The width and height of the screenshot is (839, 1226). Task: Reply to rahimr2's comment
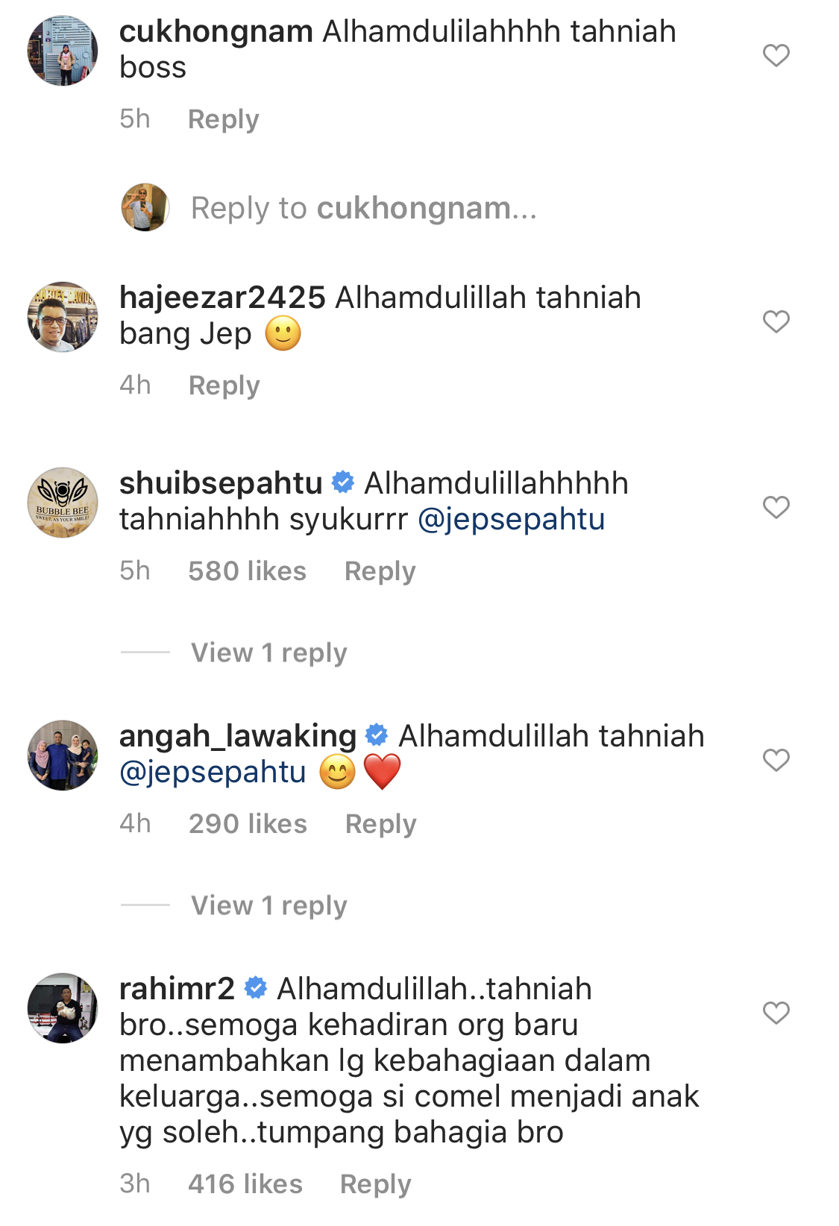(x=376, y=1184)
